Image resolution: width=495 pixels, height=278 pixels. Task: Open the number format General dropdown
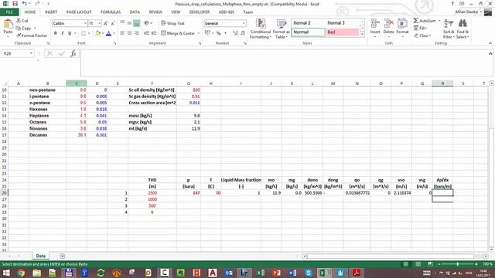click(x=244, y=23)
